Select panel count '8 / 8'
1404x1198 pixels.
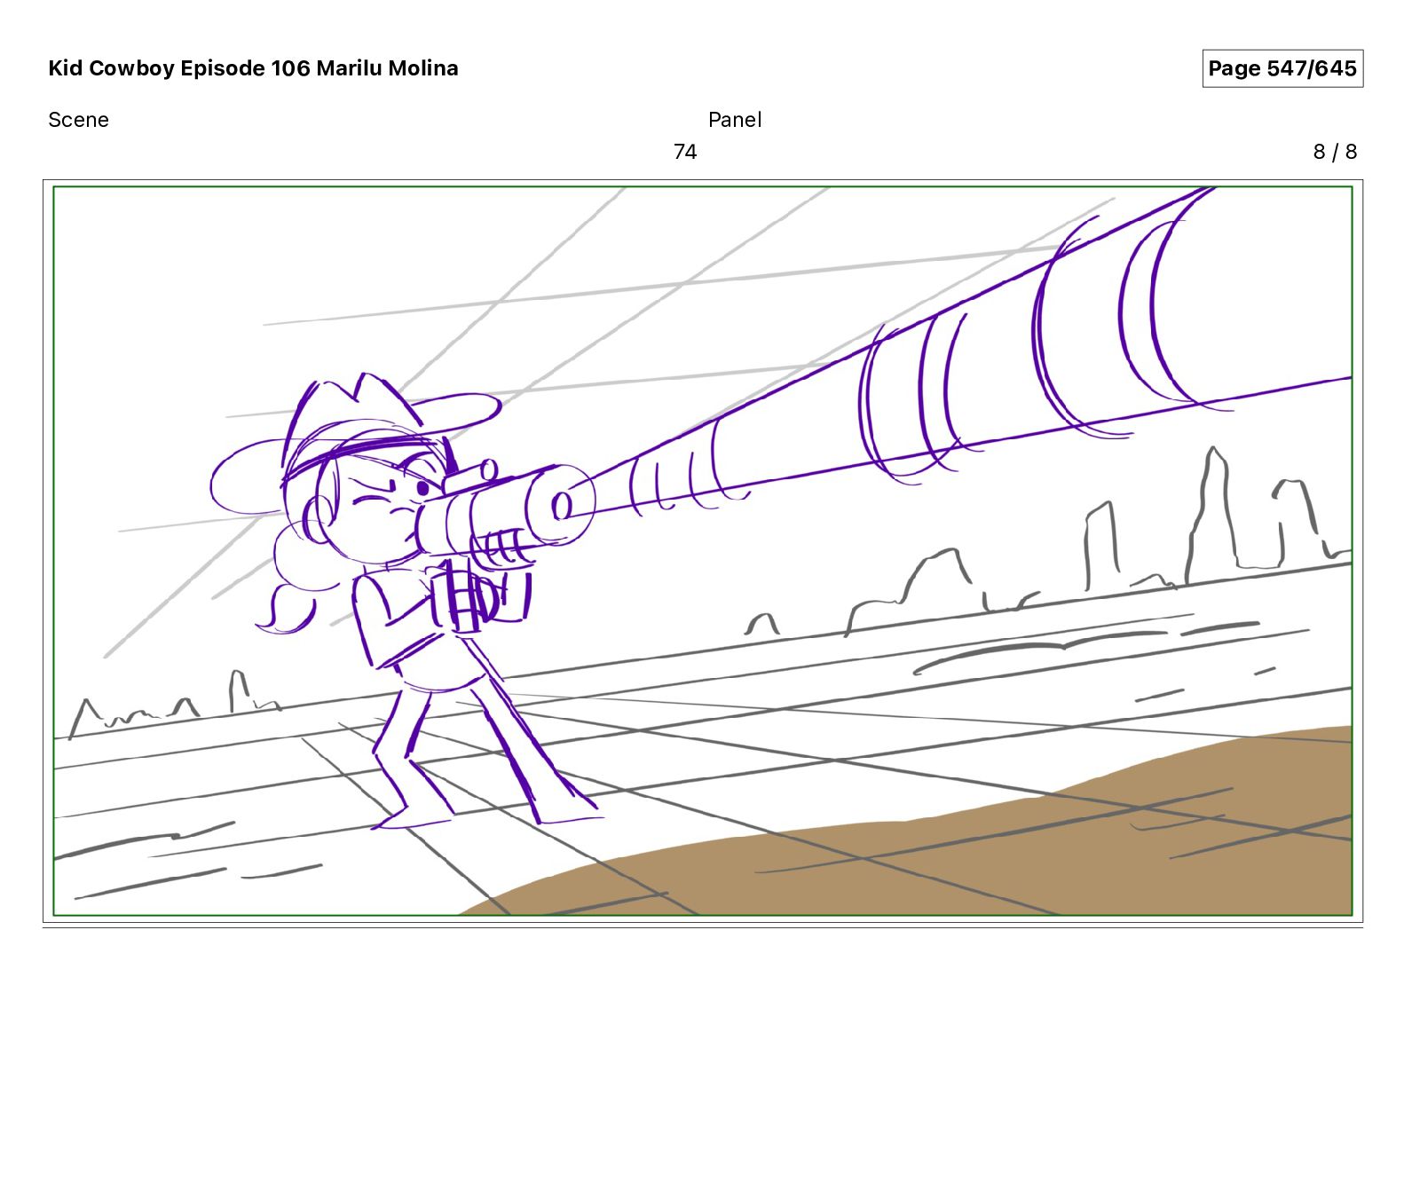1335,152
